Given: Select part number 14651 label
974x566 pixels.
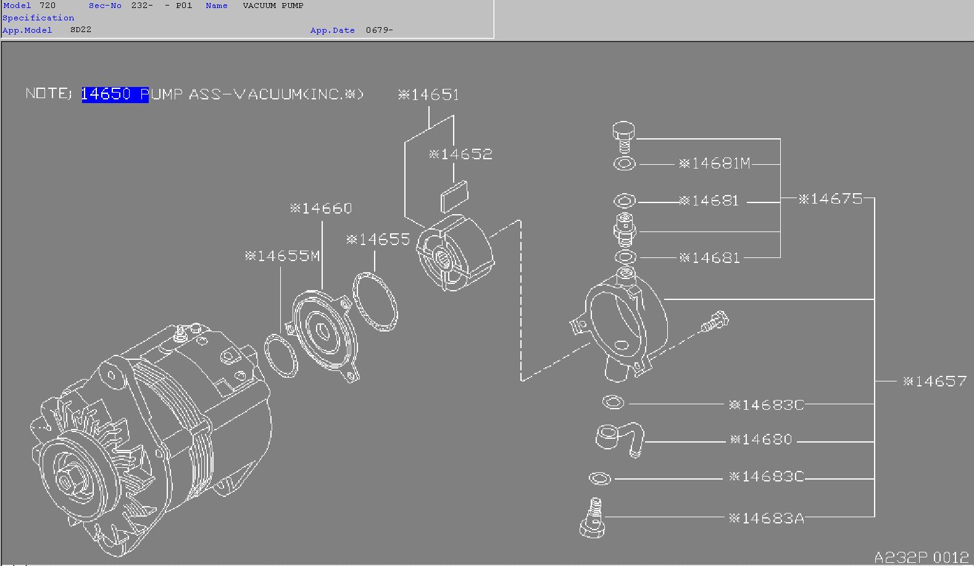Looking at the screenshot, I should 429,94.
